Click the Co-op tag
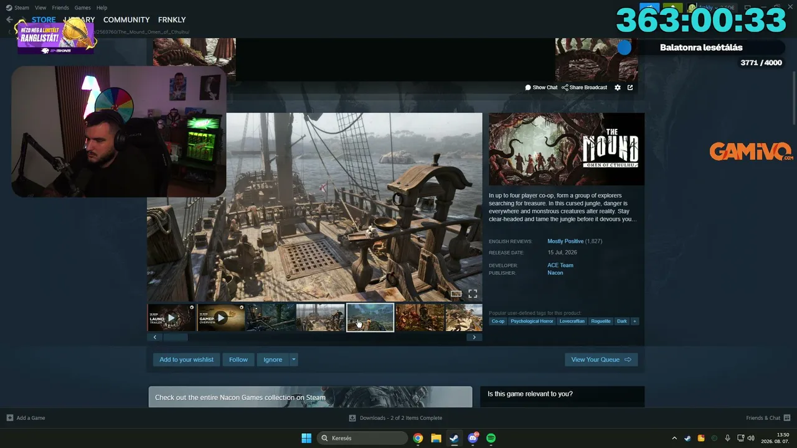The height and width of the screenshot is (448, 797). (498, 322)
